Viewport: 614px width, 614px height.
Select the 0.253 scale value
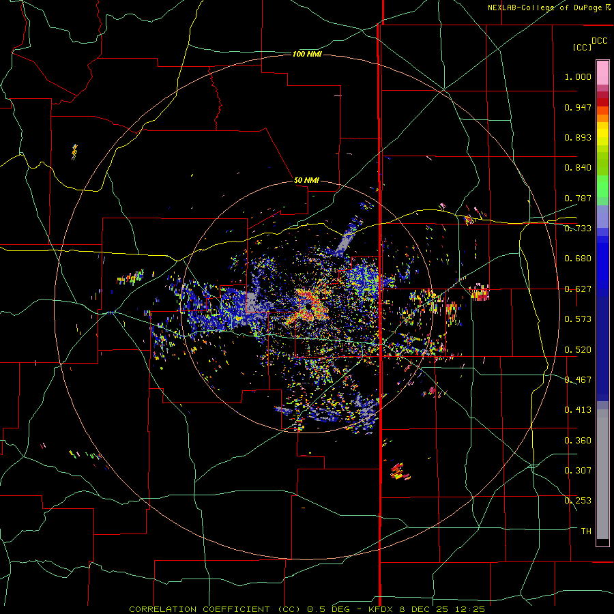578,501
